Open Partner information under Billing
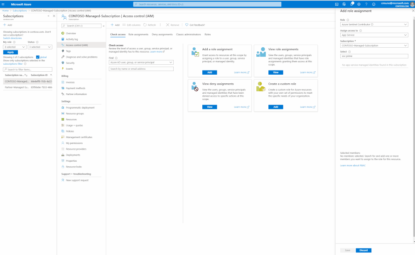Image resolution: width=415 pixels, height=255 pixels. (76, 94)
